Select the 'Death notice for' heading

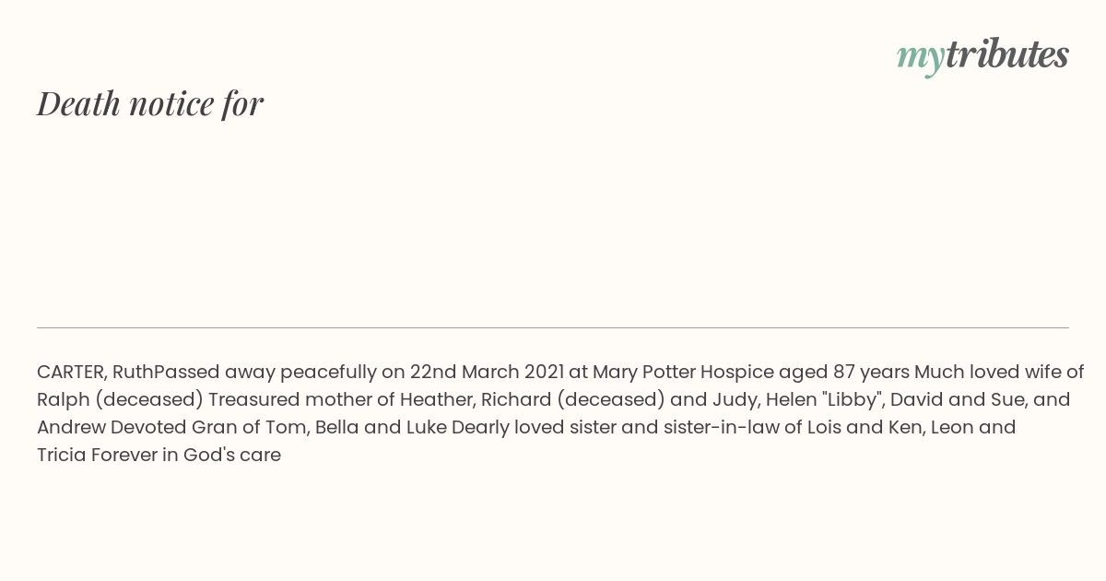tap(149, 103)
